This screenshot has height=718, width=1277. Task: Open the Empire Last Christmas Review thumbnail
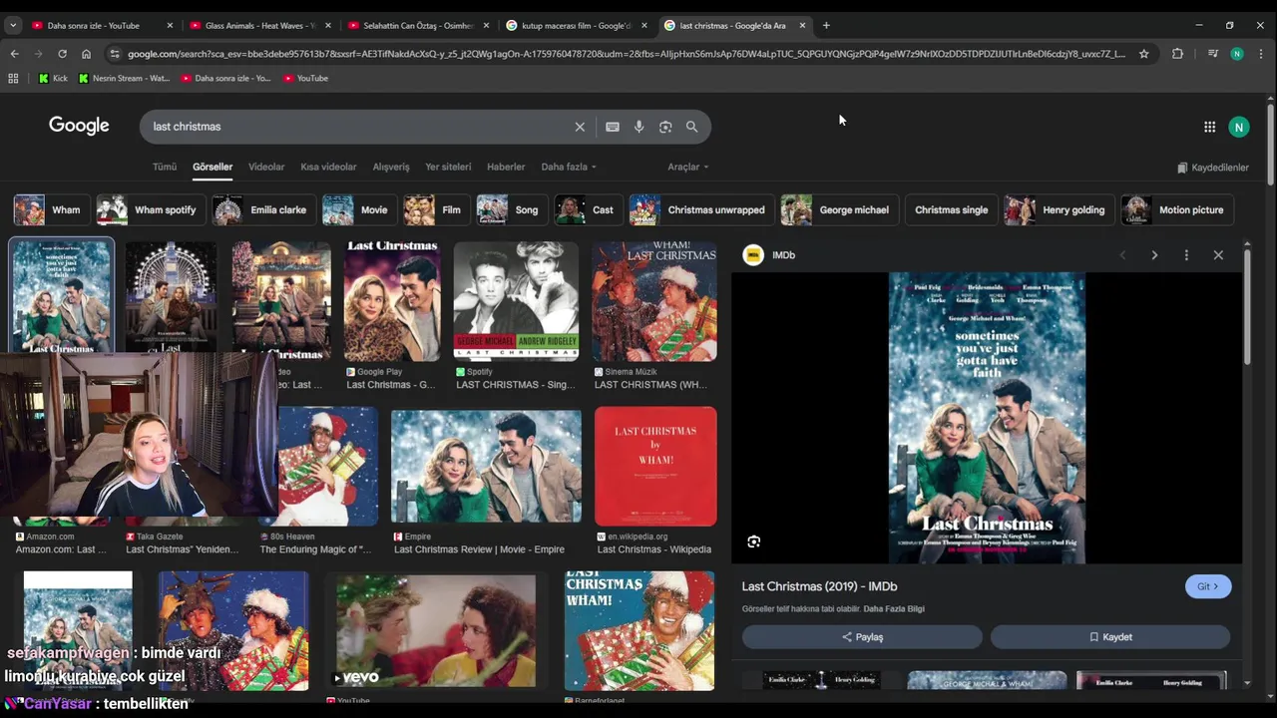click(x=486, y=466)
